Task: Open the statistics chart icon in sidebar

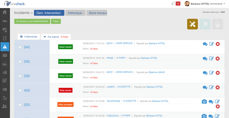Action: [5, 80]
